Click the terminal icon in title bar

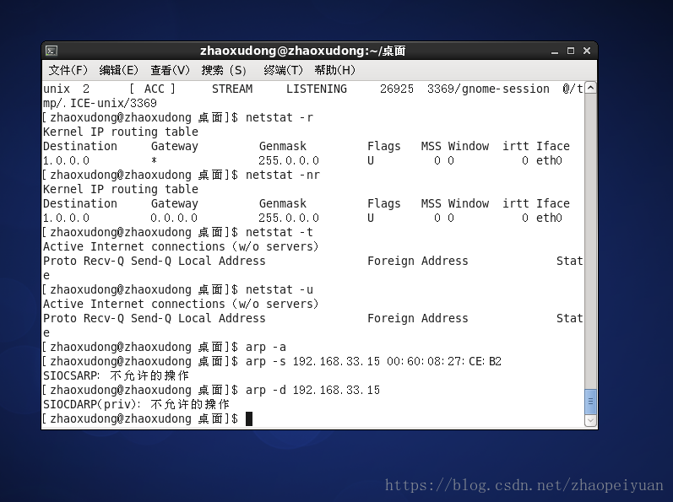coord(52,51)
